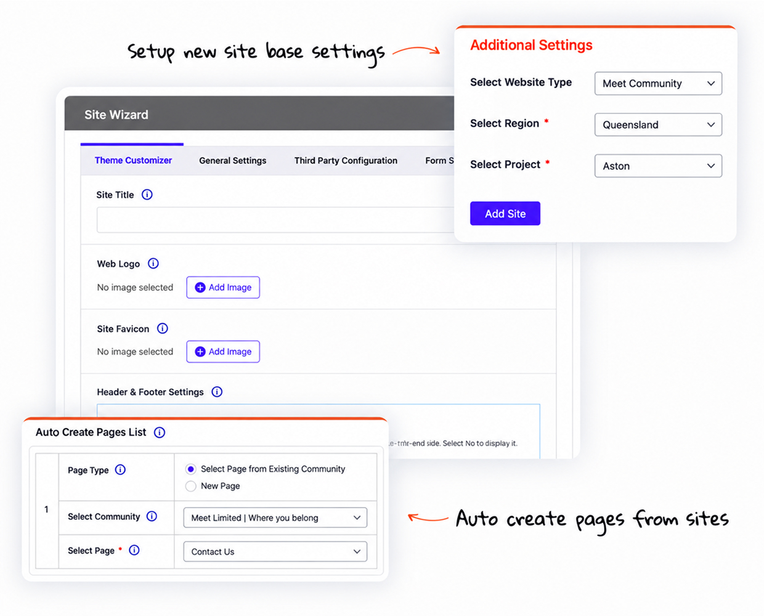The height and width of the screenshot is (616, 764).
Task: Click into the Site Title text field
Action: pyautogui.click(x=275, y=220)
